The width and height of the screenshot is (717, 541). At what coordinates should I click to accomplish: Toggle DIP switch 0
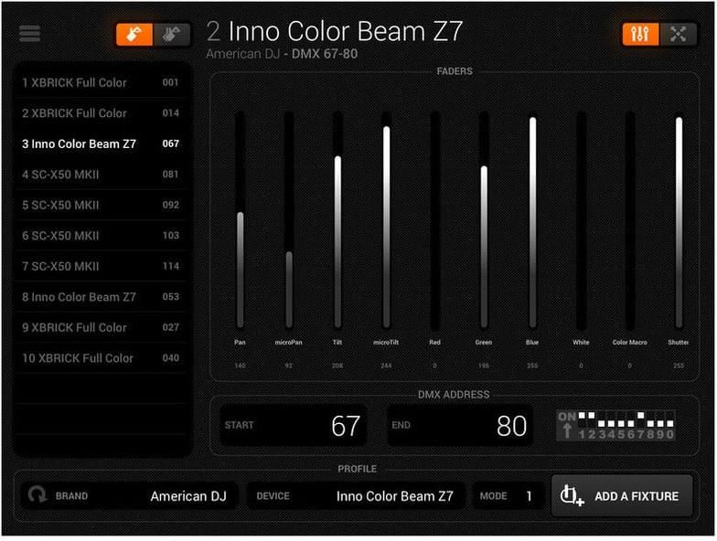click(669, 420)
